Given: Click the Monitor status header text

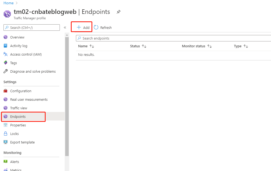Looking at the screenshot, I should click(x=193, y=46).
